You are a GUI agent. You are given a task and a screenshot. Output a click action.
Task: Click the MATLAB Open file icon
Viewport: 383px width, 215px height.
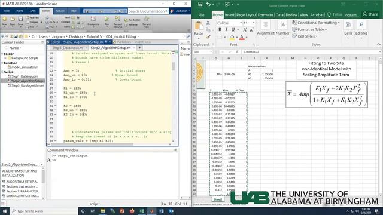click(x=13, y=20)
